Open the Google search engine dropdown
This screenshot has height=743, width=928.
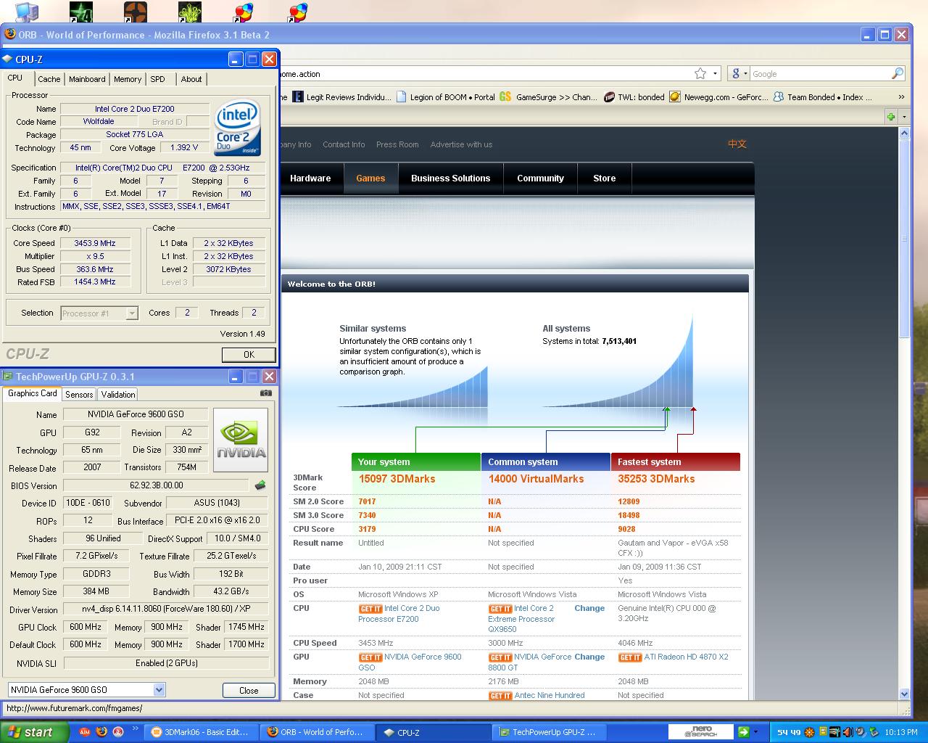coord(739,73)
